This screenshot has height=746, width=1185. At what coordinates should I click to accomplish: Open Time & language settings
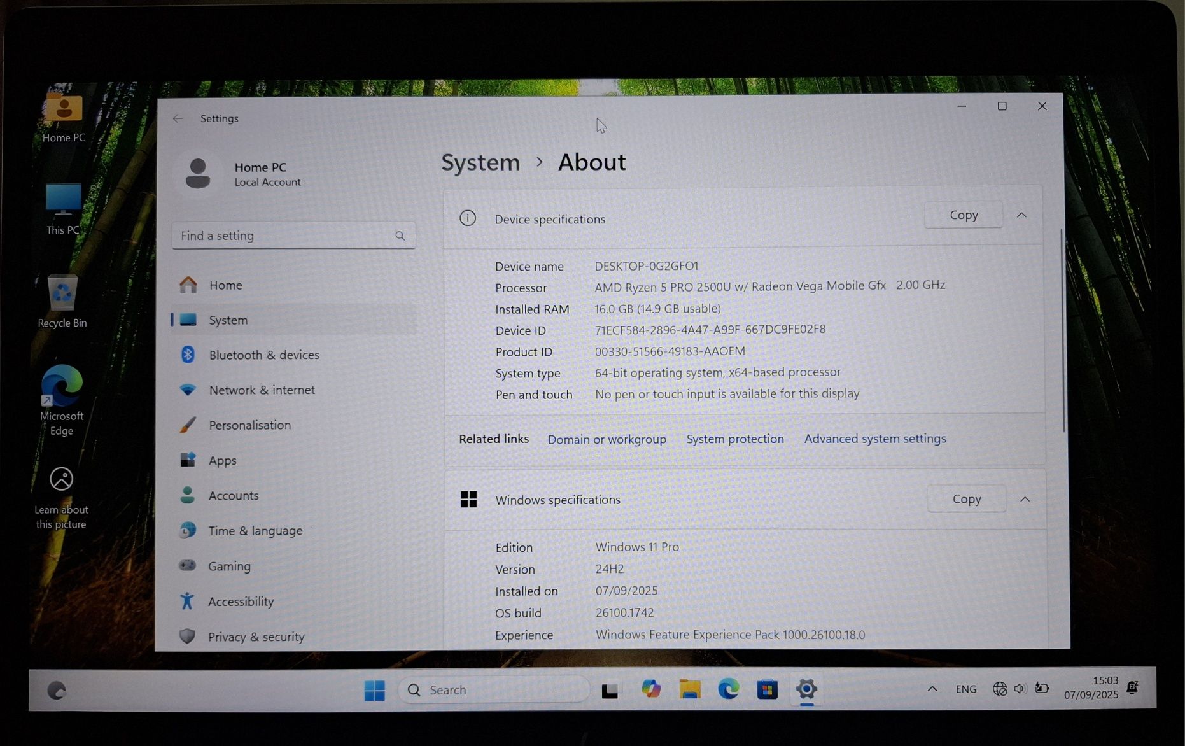click(294, 530)
